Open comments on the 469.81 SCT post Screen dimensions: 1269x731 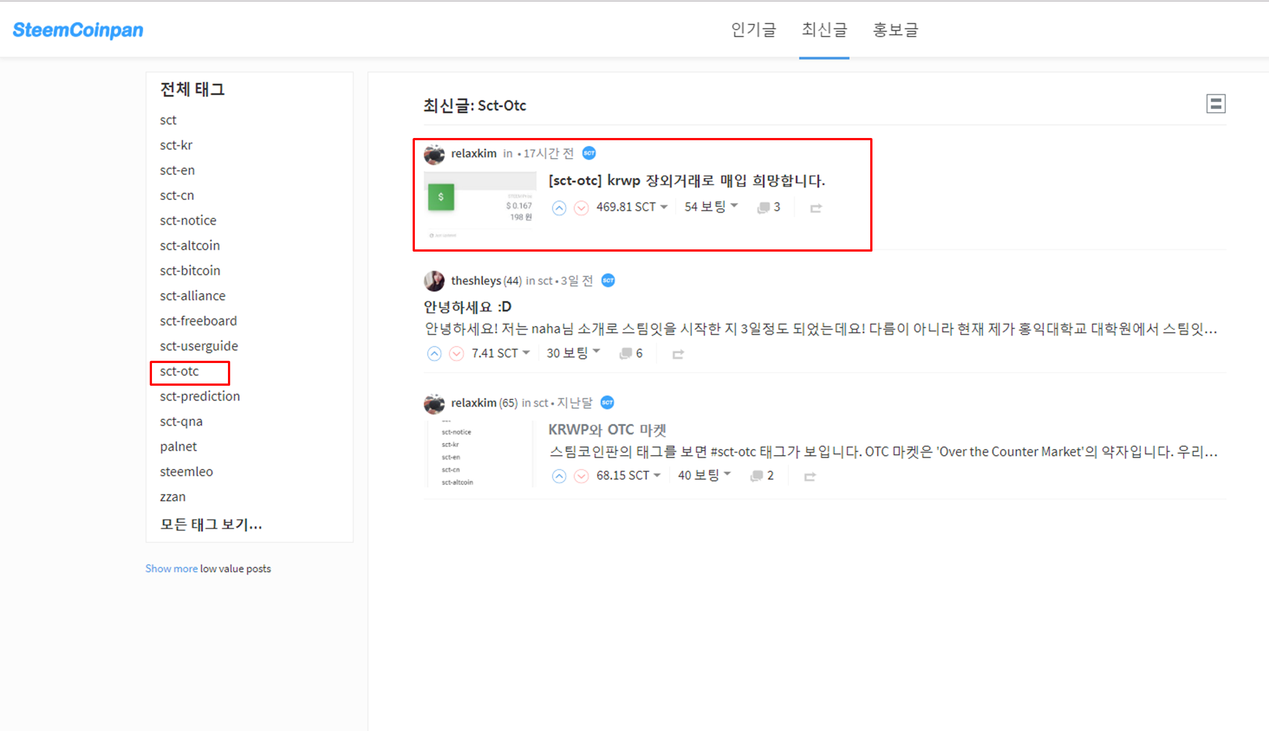(x=769, y=207)
